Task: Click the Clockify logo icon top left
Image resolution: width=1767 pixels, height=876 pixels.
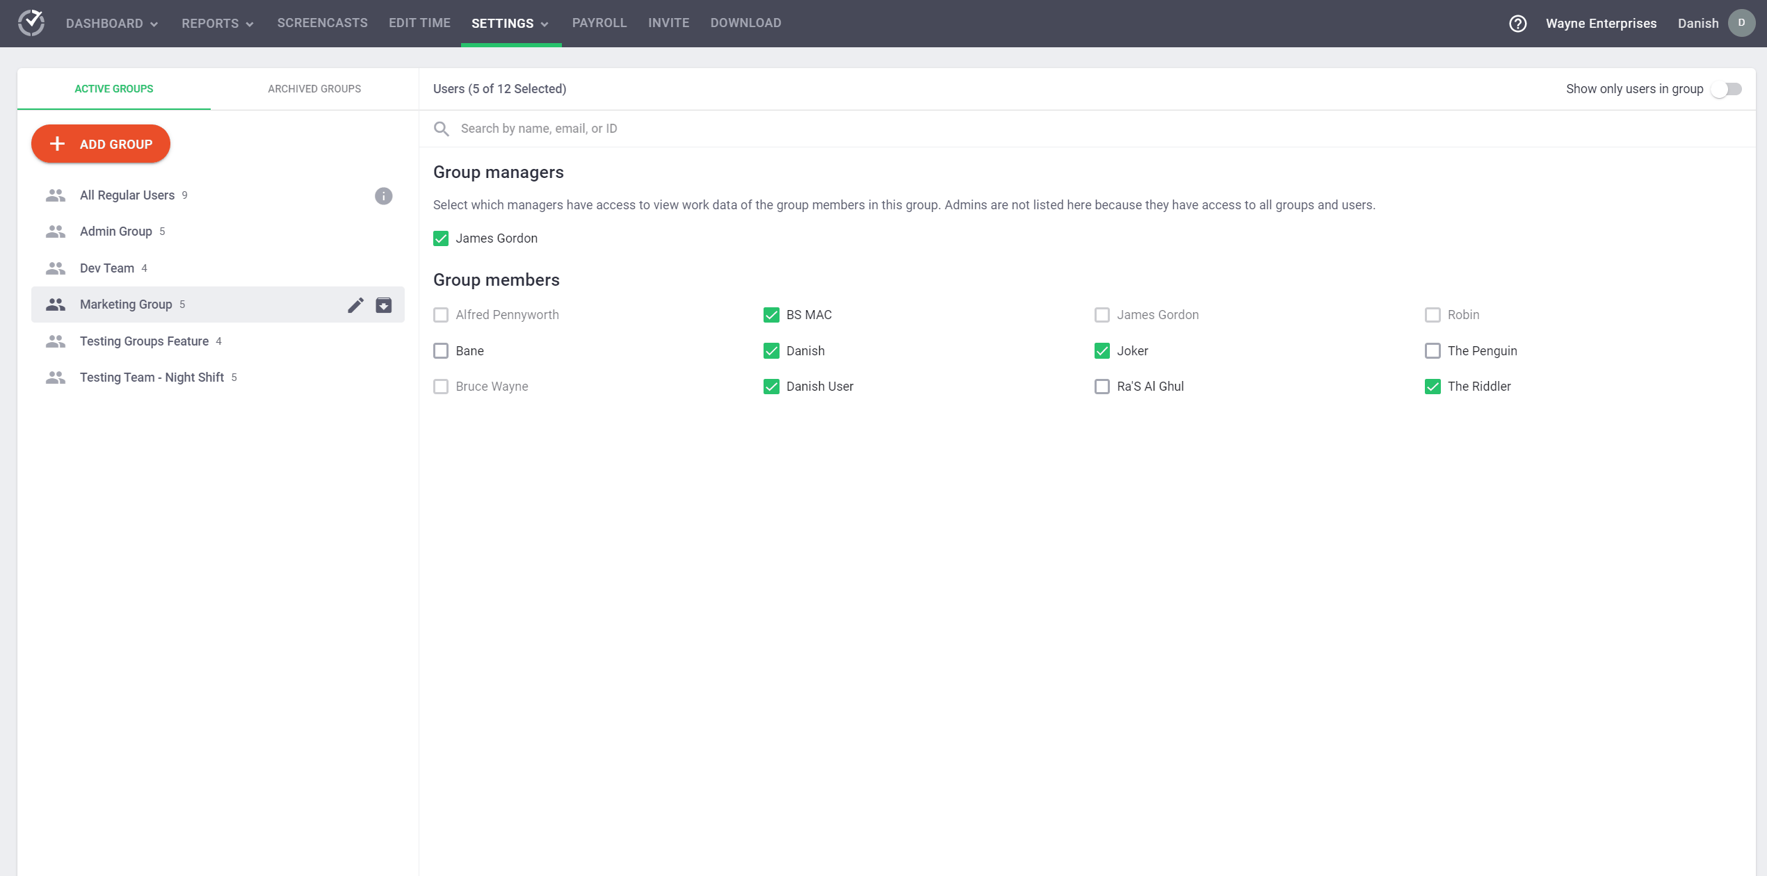Action: click(31, 22)
